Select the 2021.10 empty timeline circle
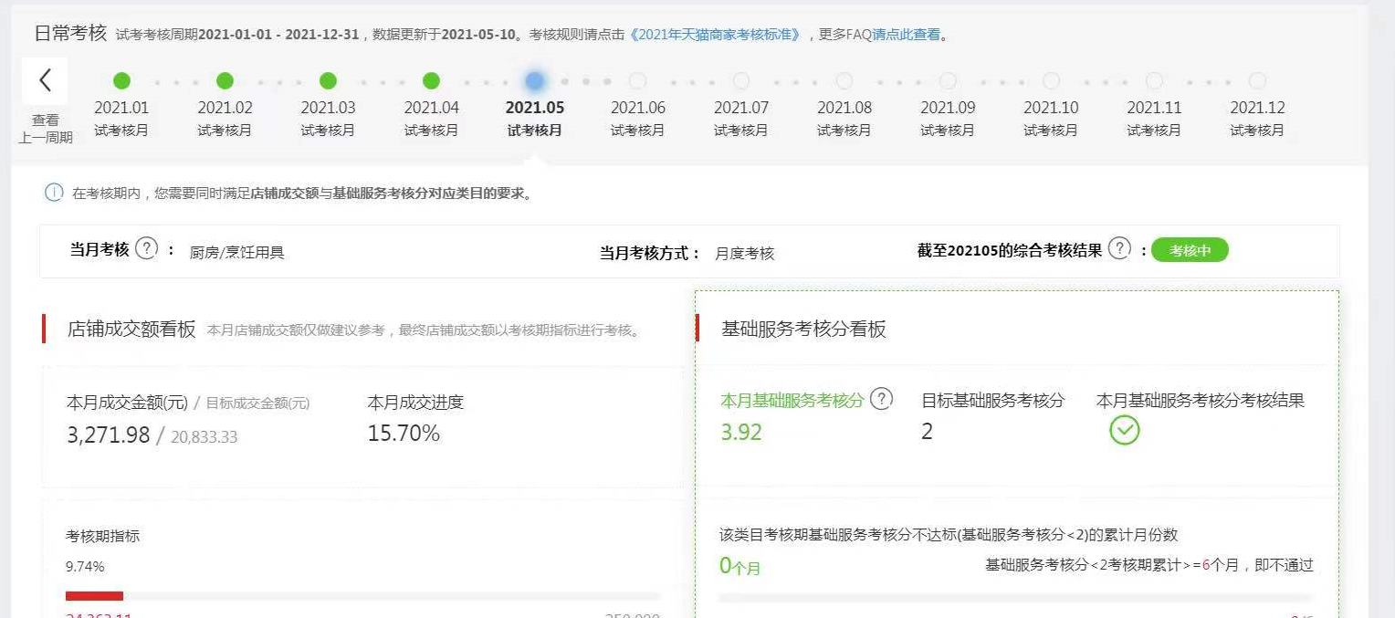The image size is (1395, 618). point(1051,80)
